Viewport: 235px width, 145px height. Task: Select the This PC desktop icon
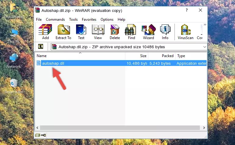(14, 36)
